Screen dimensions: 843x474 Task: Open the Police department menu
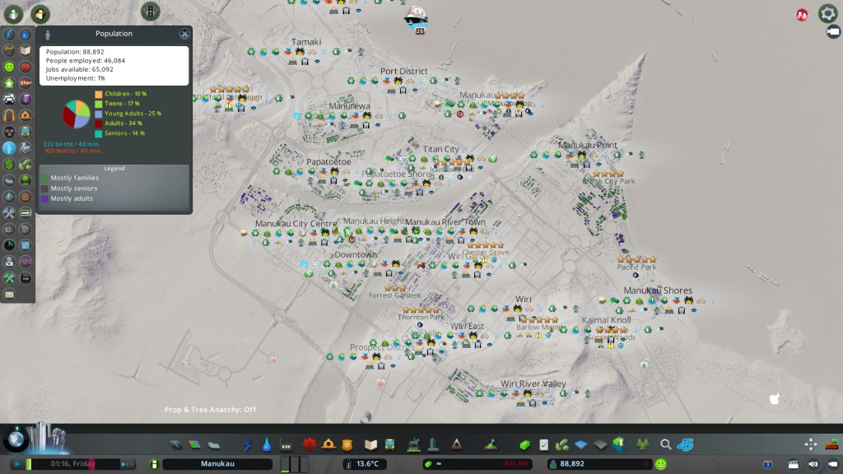click(x=347, y=445)
